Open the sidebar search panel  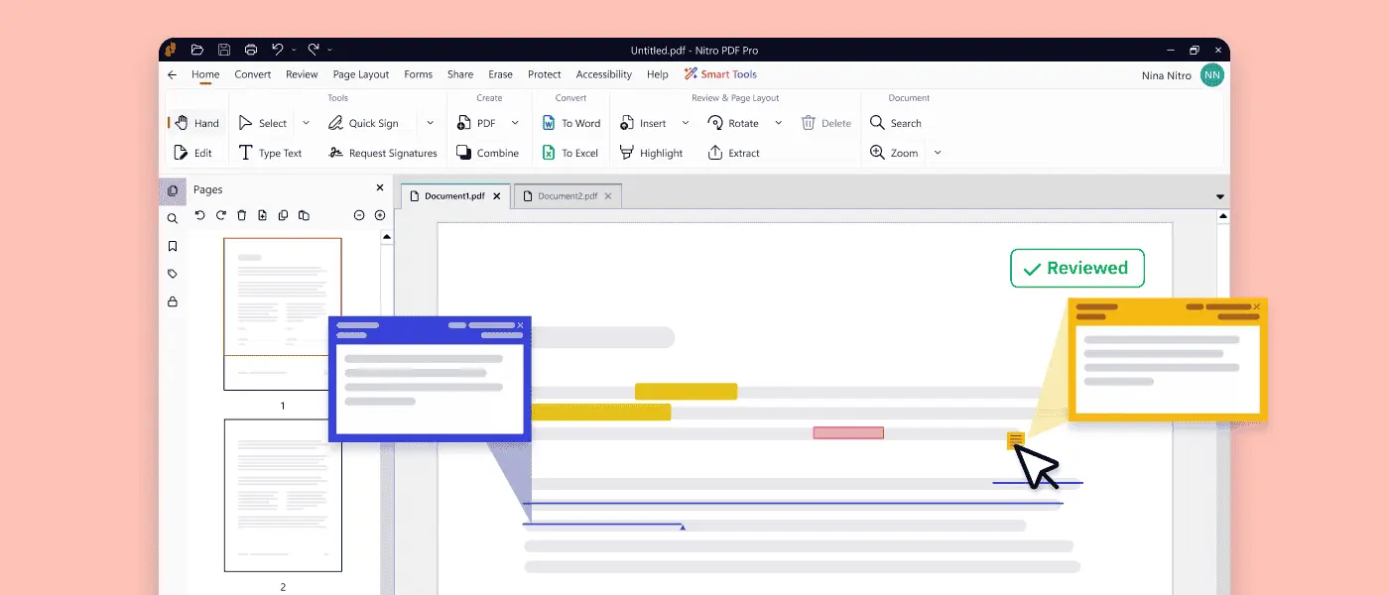[173, 218]
